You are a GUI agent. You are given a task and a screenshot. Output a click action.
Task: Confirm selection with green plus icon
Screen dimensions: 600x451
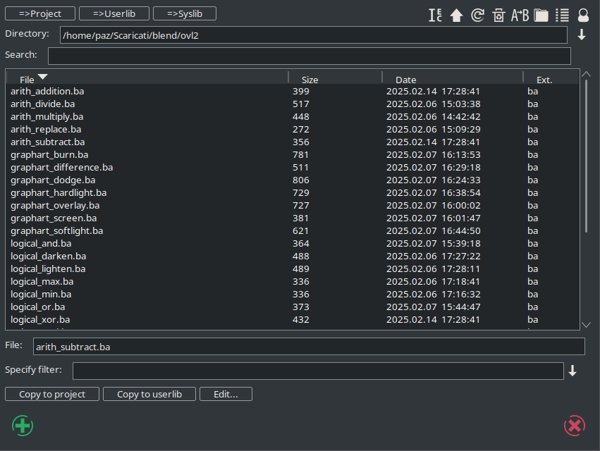pyautogui.click(x=23, y=426)
